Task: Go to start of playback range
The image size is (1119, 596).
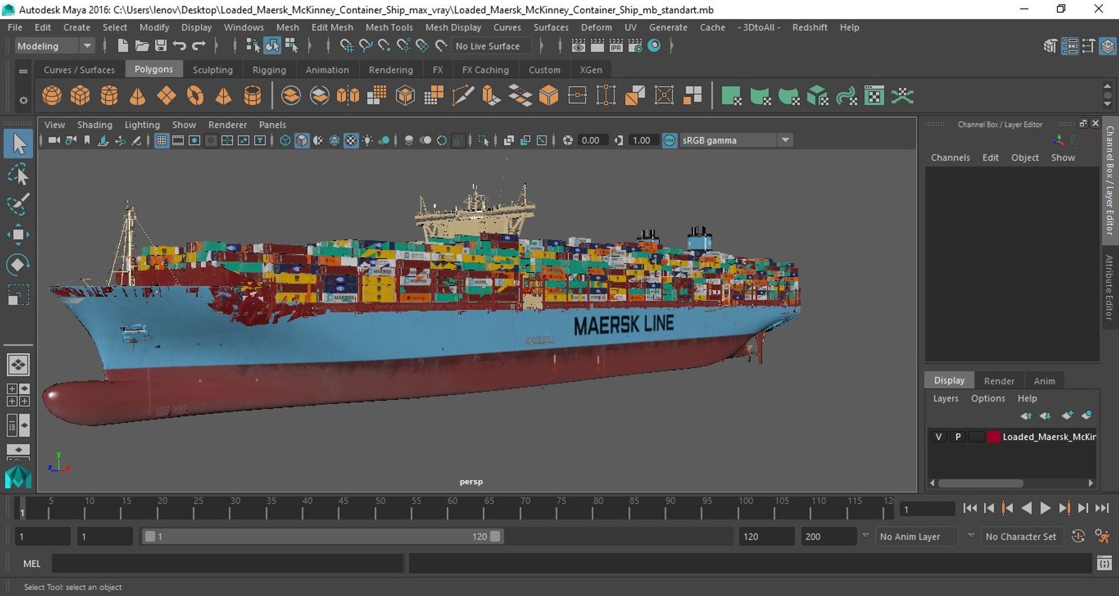Action: tap(970, 509)
